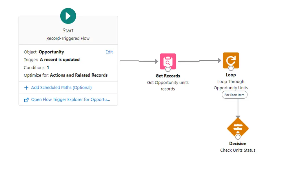Click the connector circle under Get Records icon
Screen dimensions: 286x172
point(168,69)
